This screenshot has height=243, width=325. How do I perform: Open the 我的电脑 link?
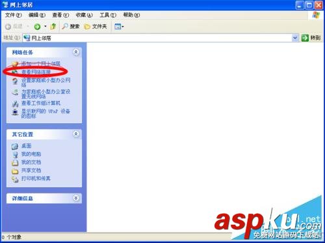click(31, 154)
